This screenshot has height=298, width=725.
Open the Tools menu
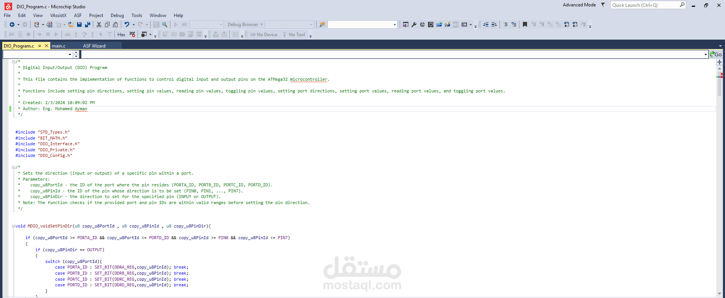pos(137,15)
